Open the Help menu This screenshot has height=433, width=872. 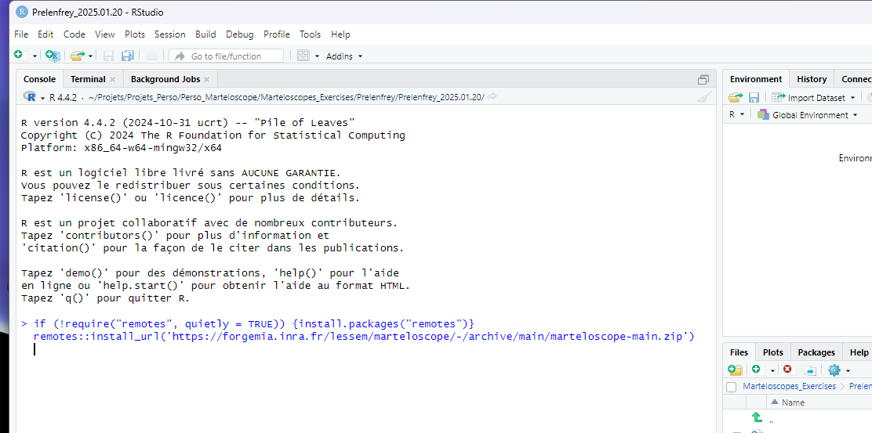[x=340, y=34]
